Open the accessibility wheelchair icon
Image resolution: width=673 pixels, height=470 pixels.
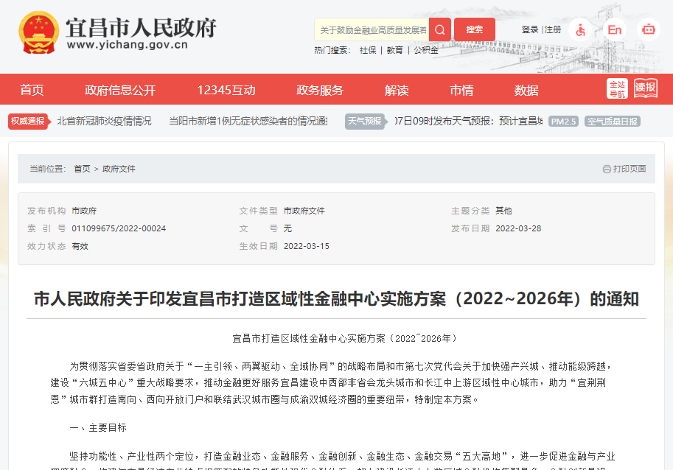pos(580,30)
